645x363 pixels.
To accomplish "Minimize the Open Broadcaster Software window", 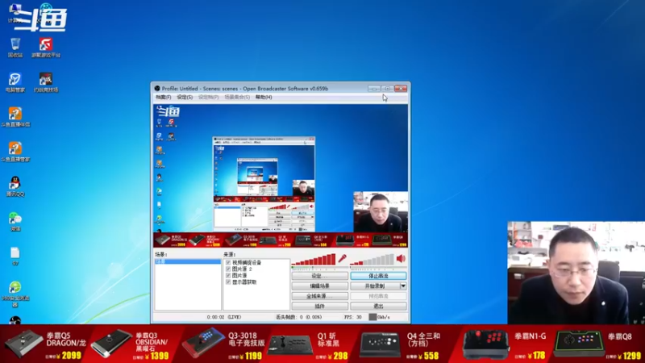I will pos(374,89).
